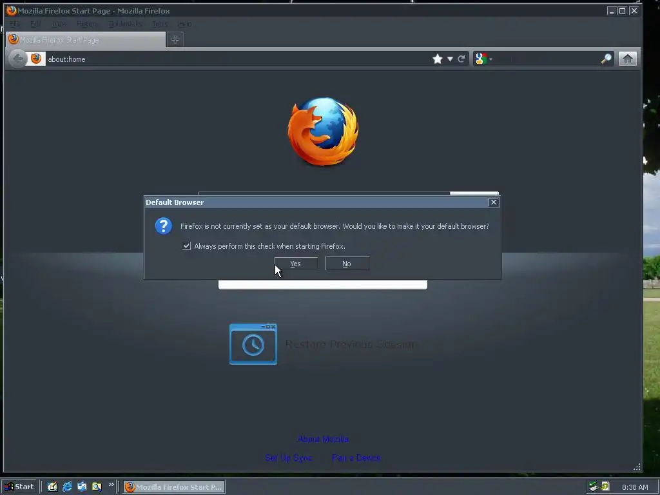Click the first quick launch notepad icon
660x495 pixels.
pos(52,487)
